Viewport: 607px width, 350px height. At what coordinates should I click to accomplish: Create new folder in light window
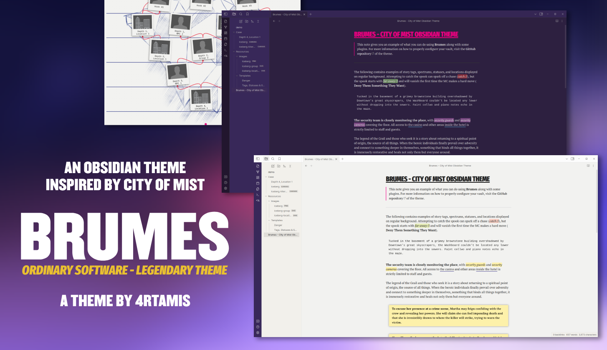[x=278, y=166]
